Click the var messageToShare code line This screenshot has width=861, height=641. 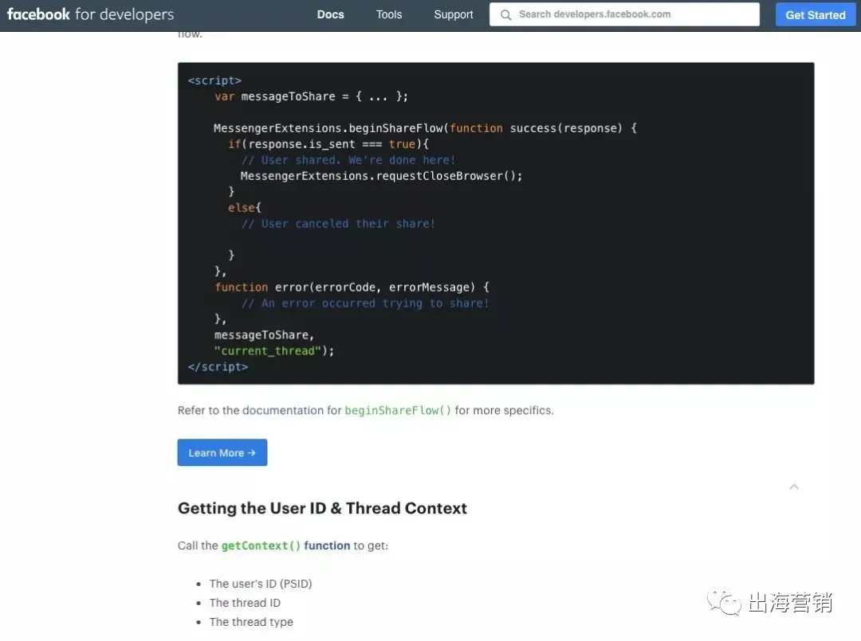pos(311,96)
